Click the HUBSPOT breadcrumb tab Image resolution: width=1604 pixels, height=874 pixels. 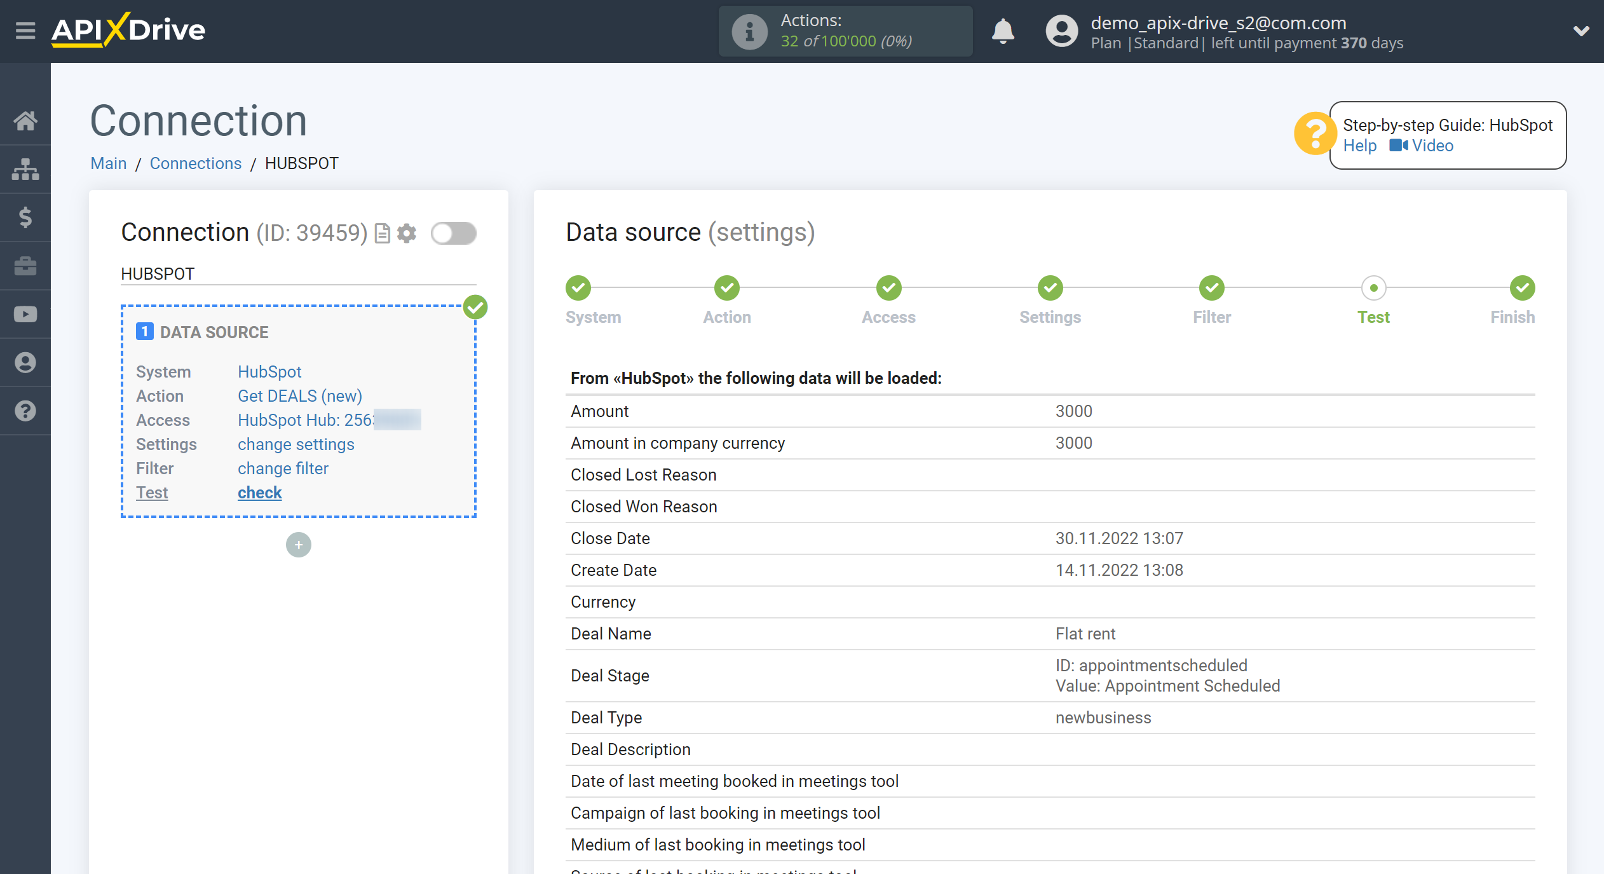301,163
